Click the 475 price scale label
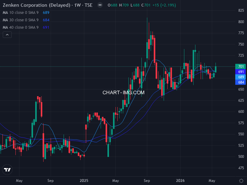The width and height of the screenshot is (247, 185). pyautogui.click(x=241, y=168)
